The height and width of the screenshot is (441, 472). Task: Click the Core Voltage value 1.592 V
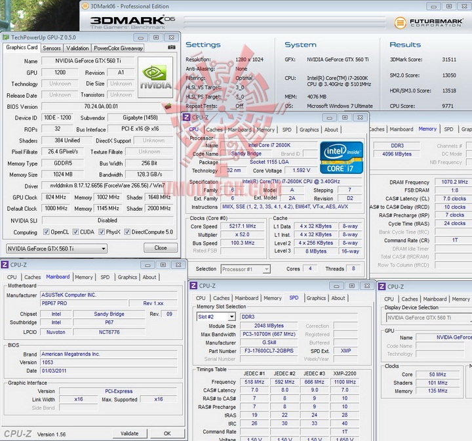(302, 171)
